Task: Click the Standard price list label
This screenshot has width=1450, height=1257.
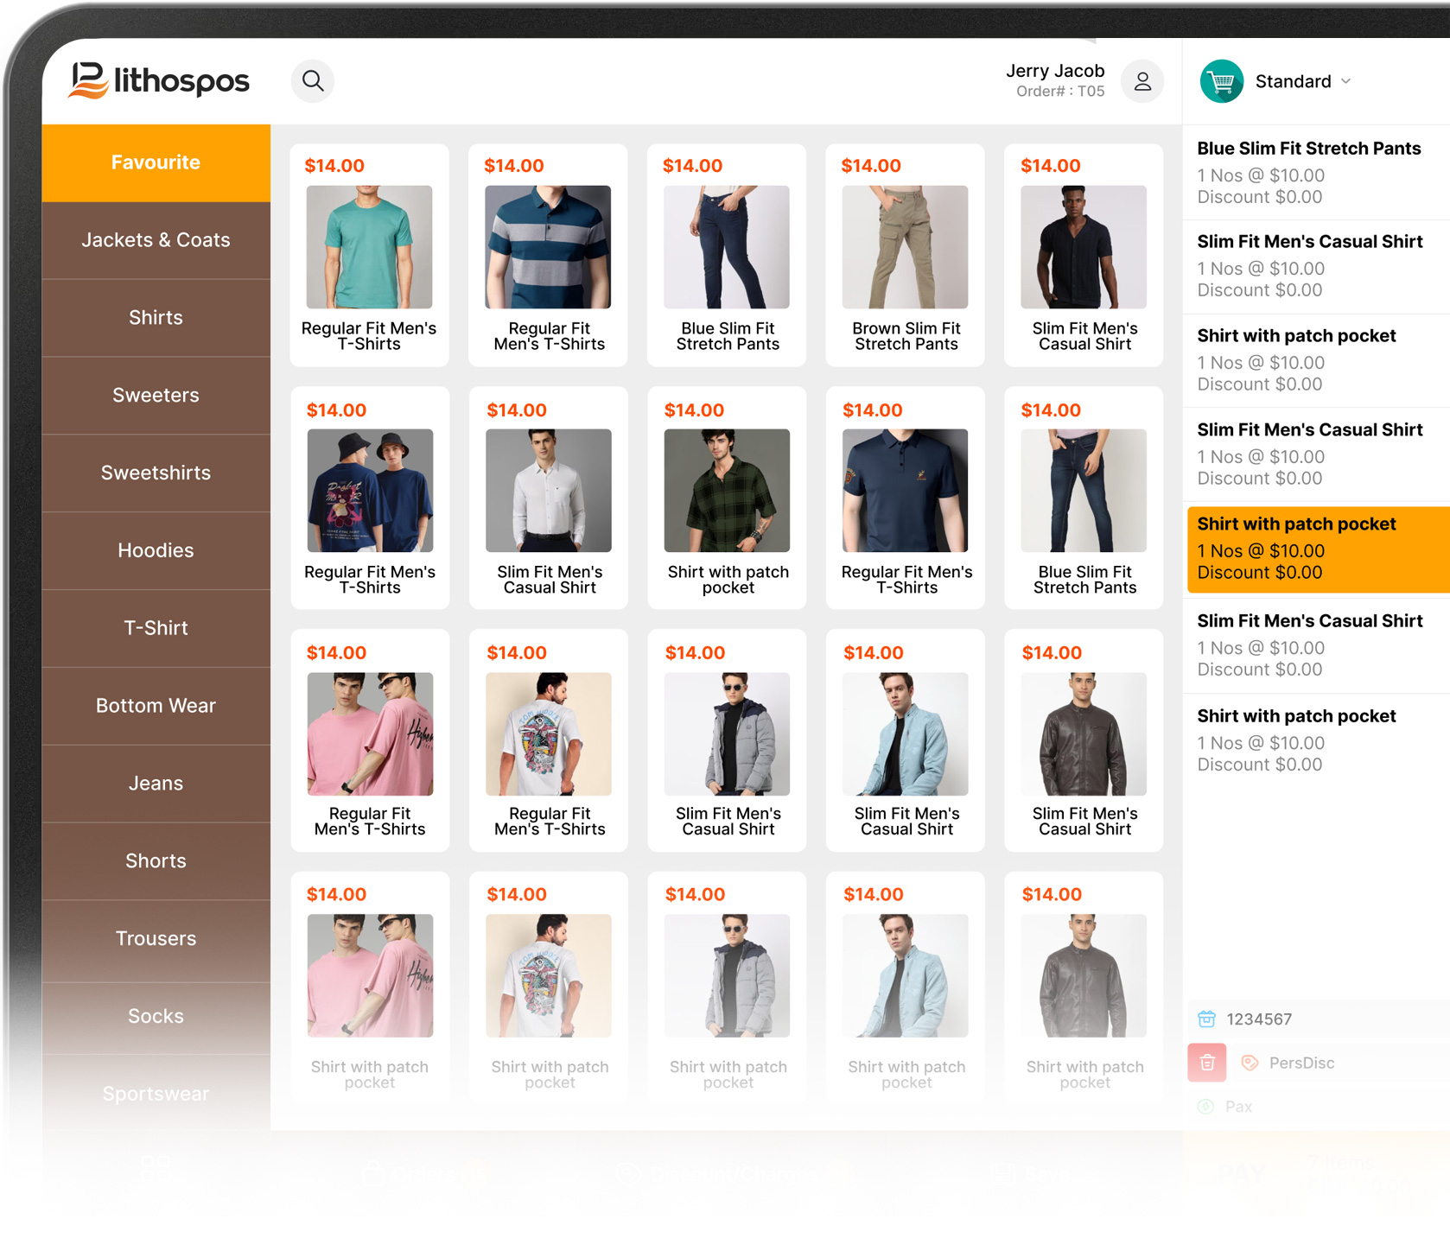Action: (x=1293, y=81)
